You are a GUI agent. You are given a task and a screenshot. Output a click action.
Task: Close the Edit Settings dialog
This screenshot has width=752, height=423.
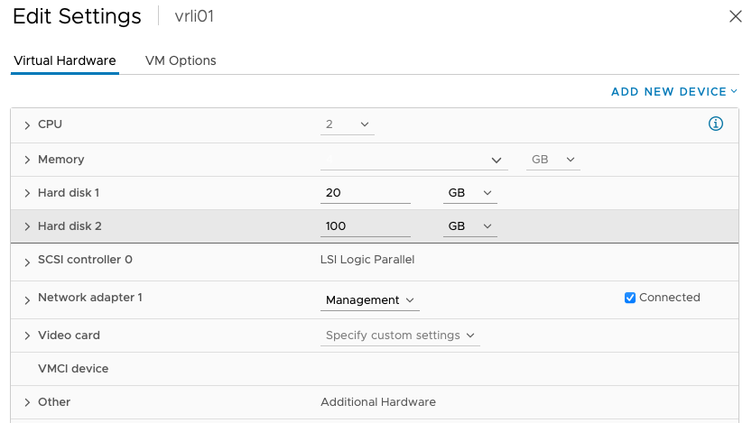tap(735, 16)
